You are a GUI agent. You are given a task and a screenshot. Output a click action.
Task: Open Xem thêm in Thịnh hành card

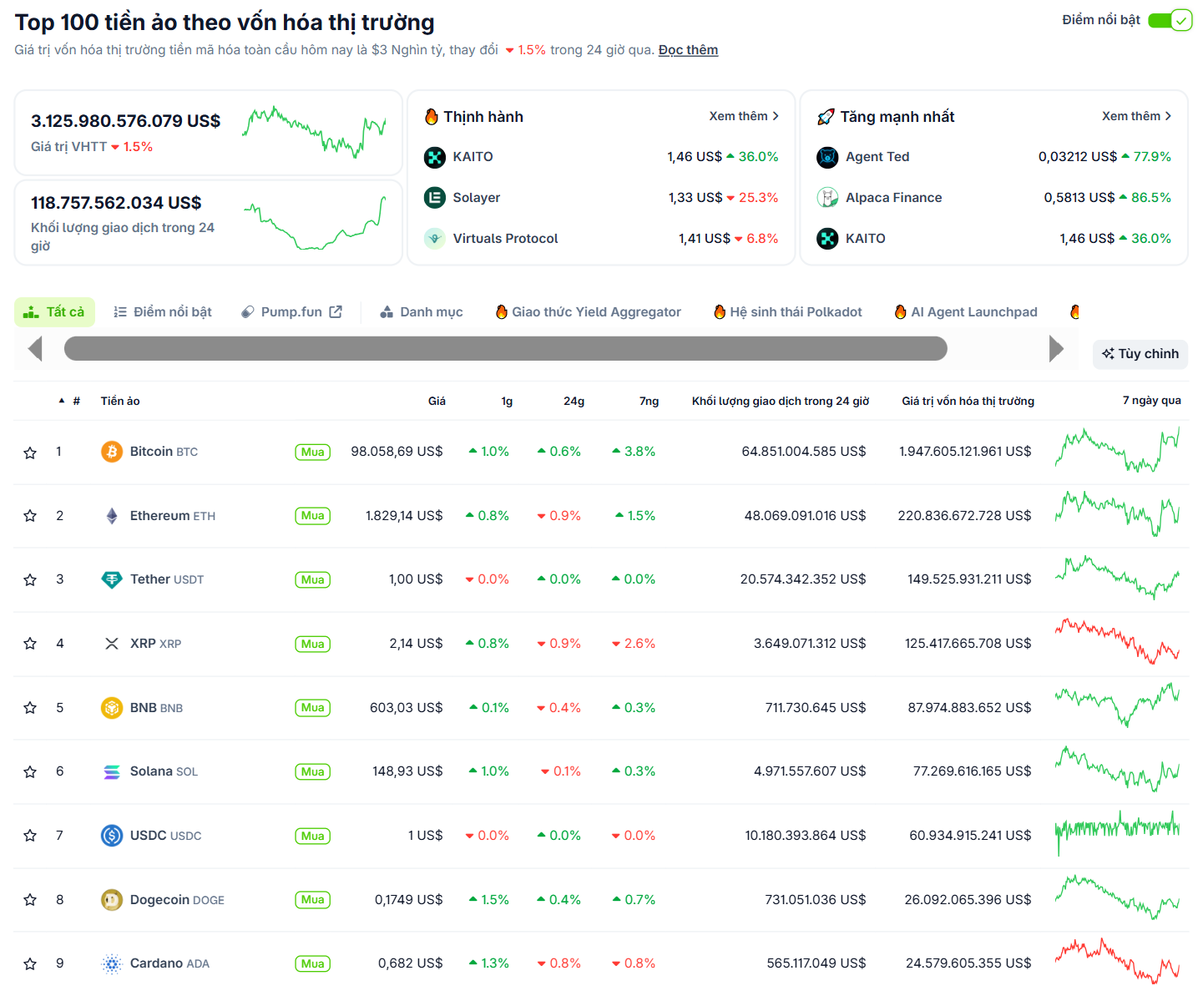tap(744, 116)
